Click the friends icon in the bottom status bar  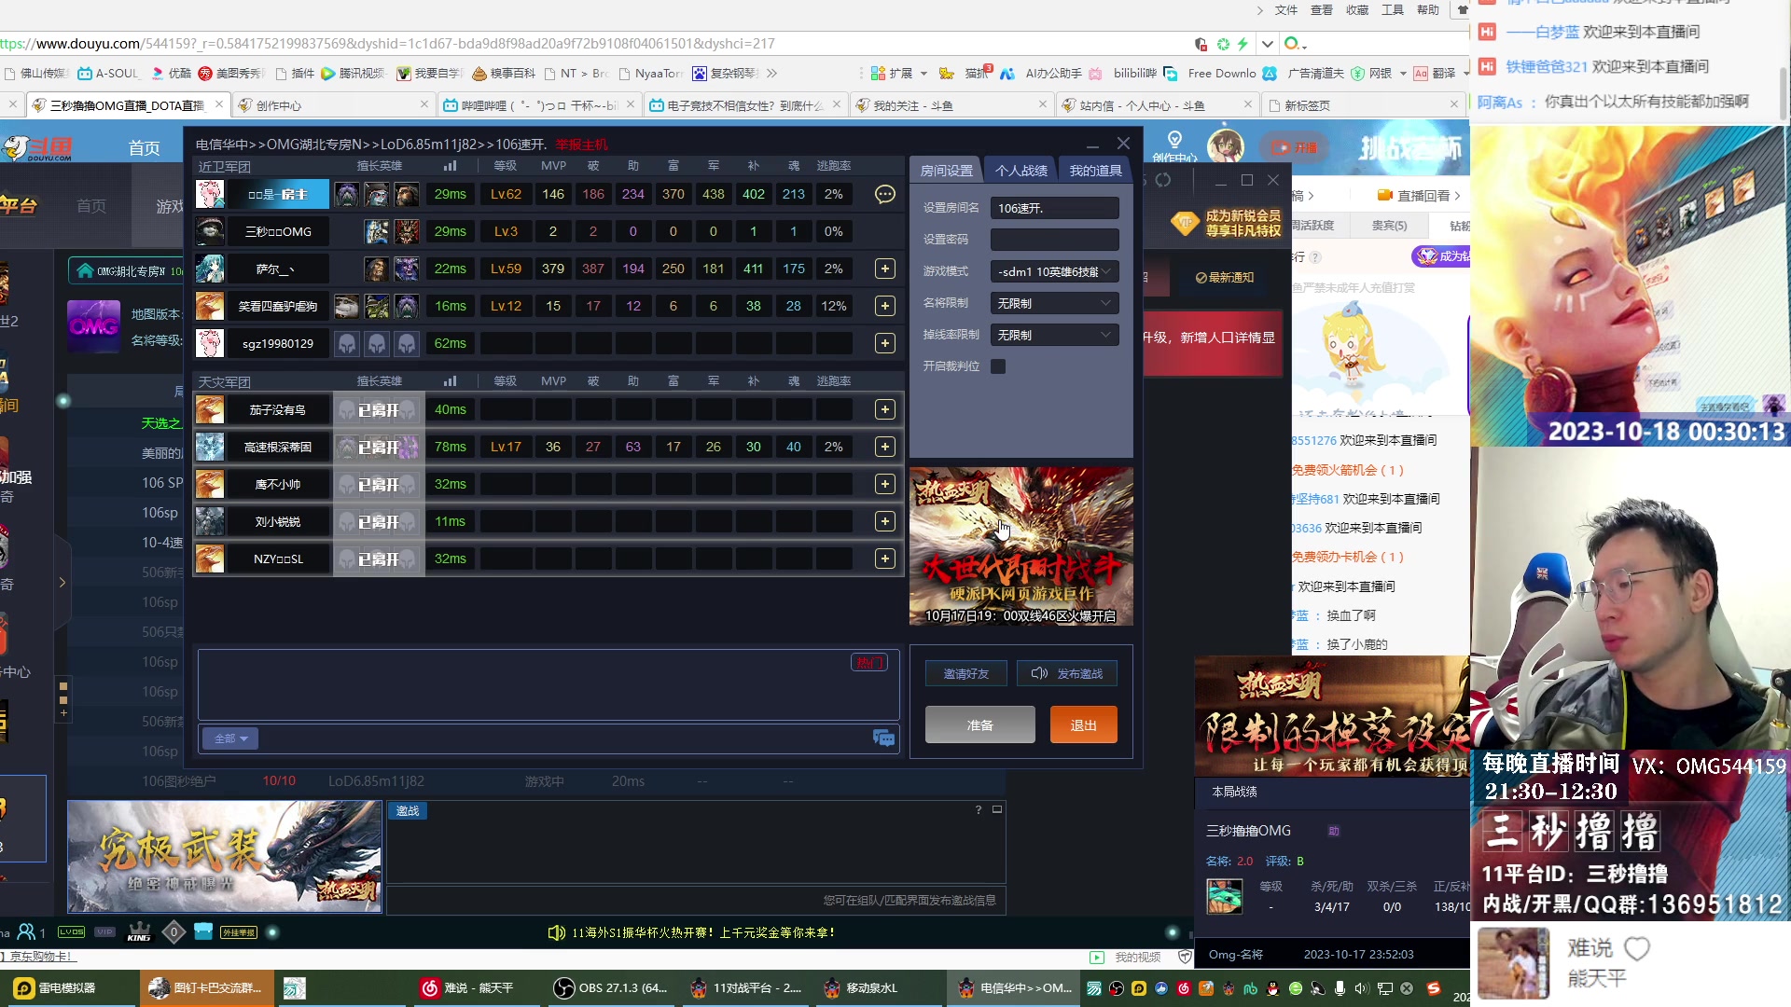point(26,931)
